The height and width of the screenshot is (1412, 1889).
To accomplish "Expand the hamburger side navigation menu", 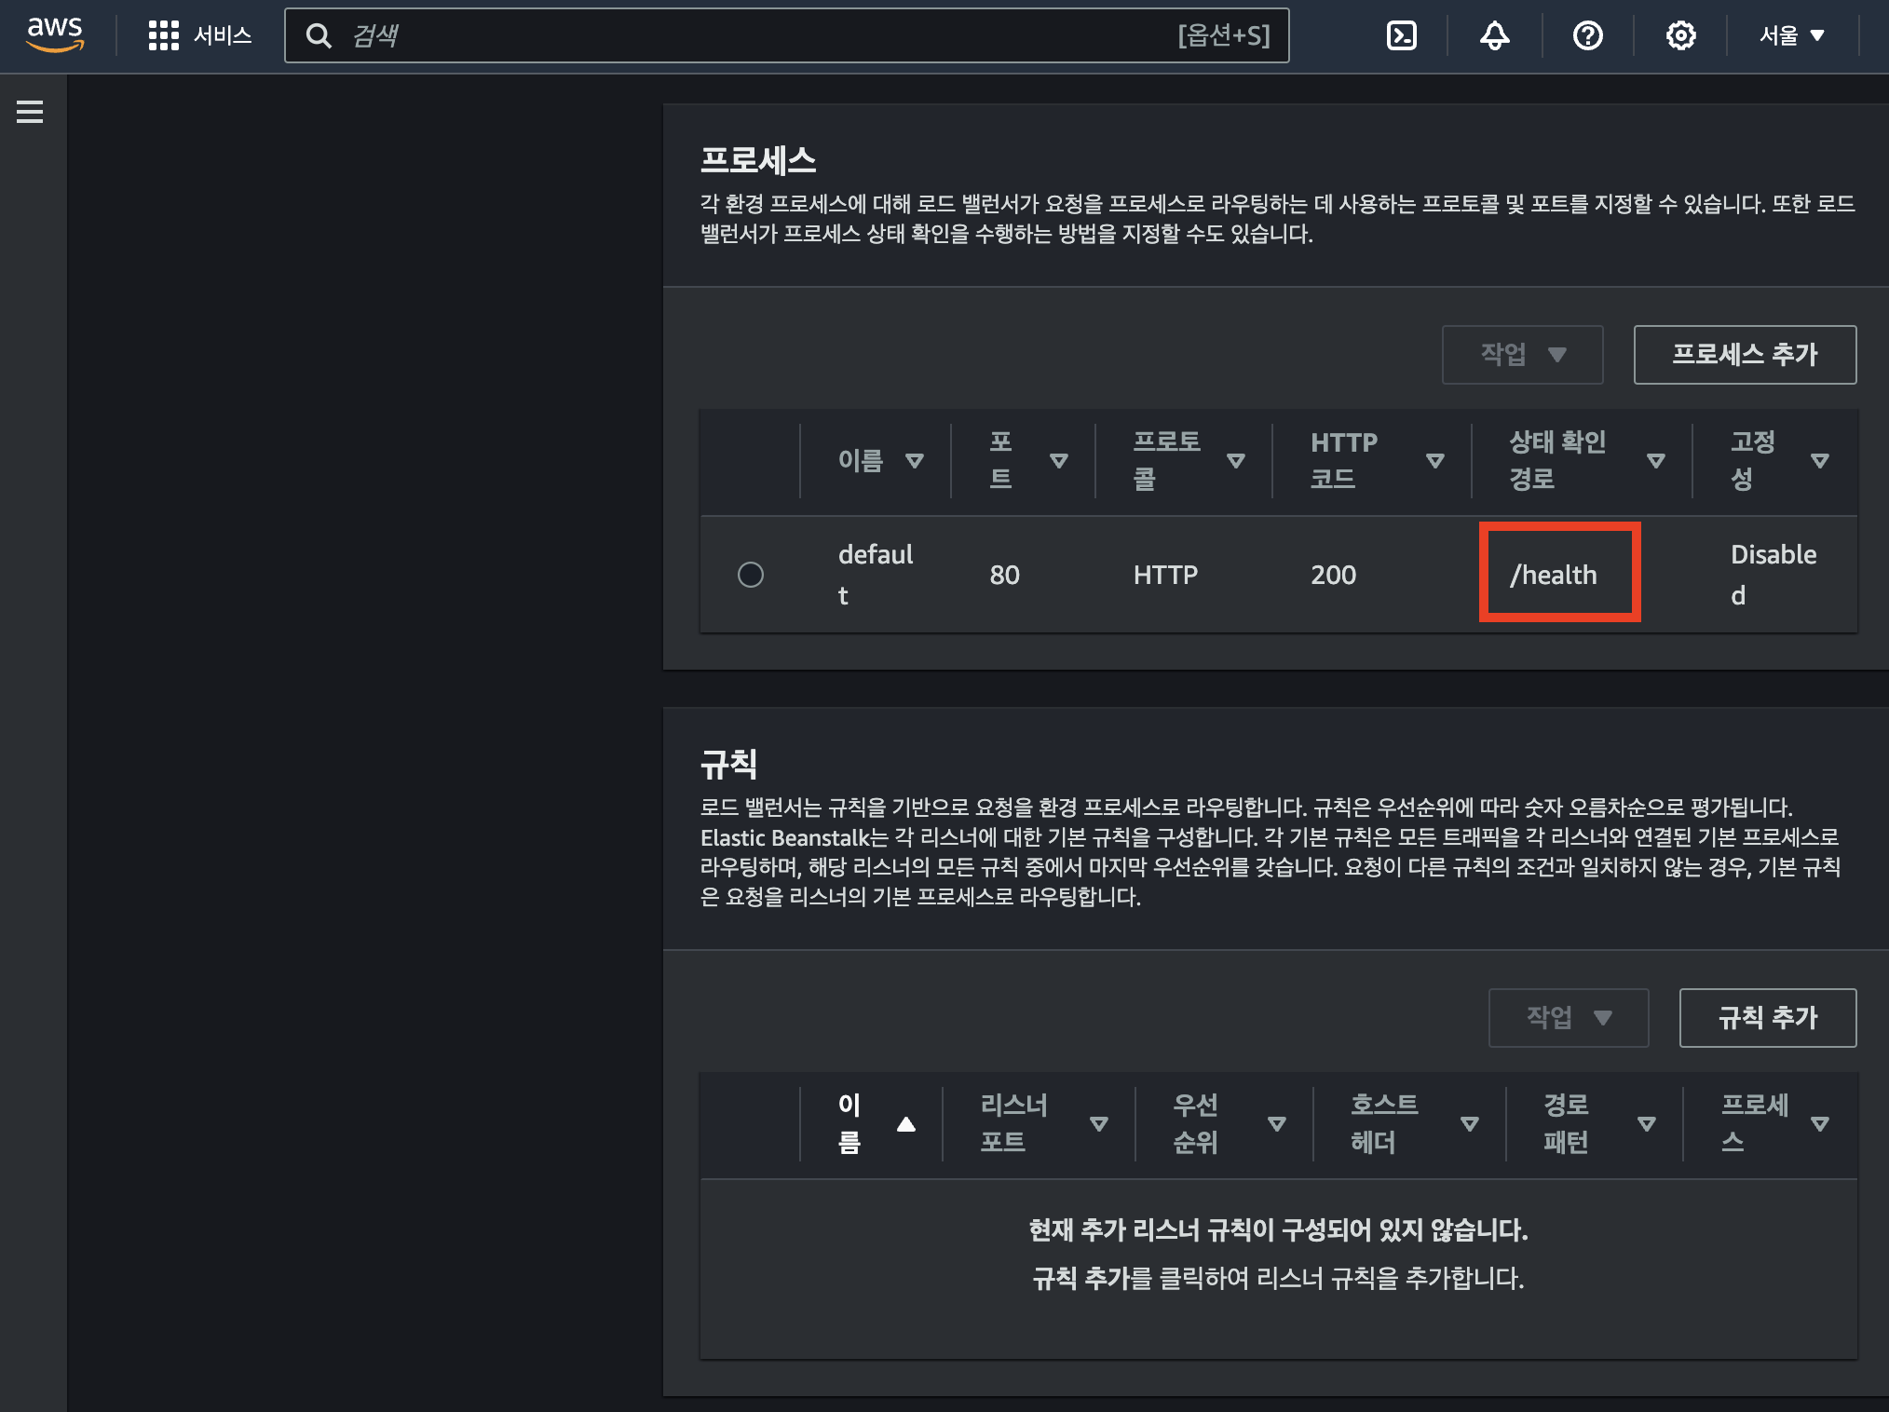I will click(30, 112).
